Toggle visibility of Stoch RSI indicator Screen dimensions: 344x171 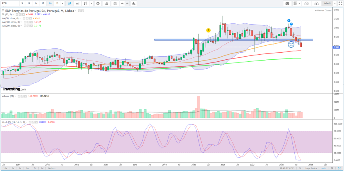(30, 122)
